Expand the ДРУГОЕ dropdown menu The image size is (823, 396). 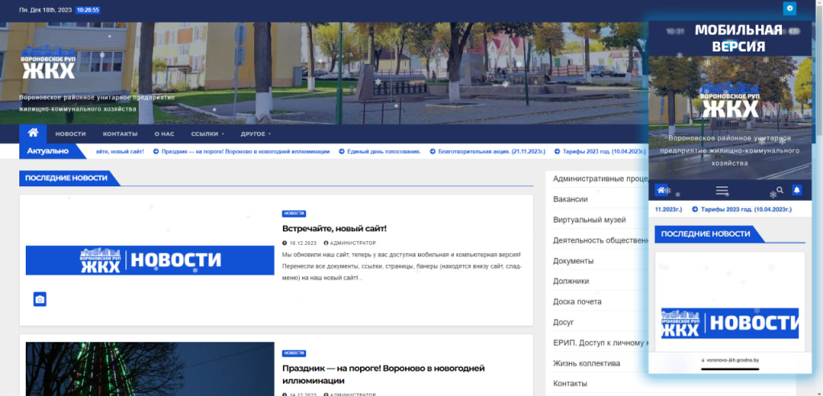(x=256, y=134)
